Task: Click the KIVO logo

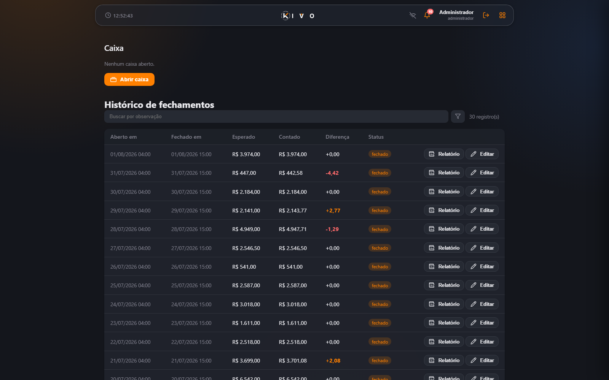Action: tap(298, 16)
